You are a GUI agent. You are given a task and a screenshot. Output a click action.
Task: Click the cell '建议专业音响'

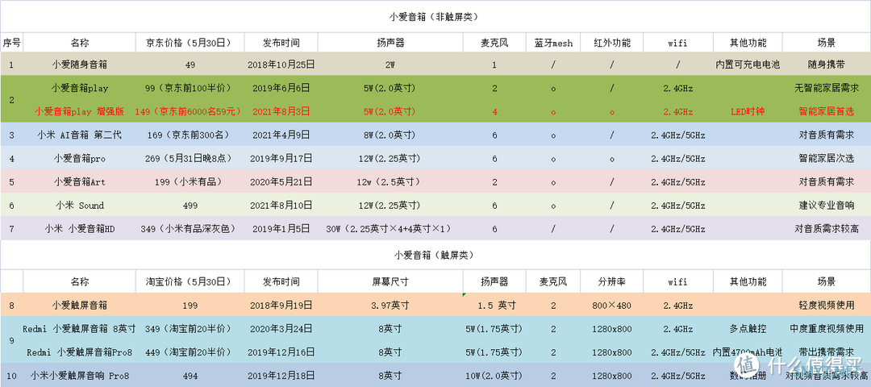click(x=827, y=206)
